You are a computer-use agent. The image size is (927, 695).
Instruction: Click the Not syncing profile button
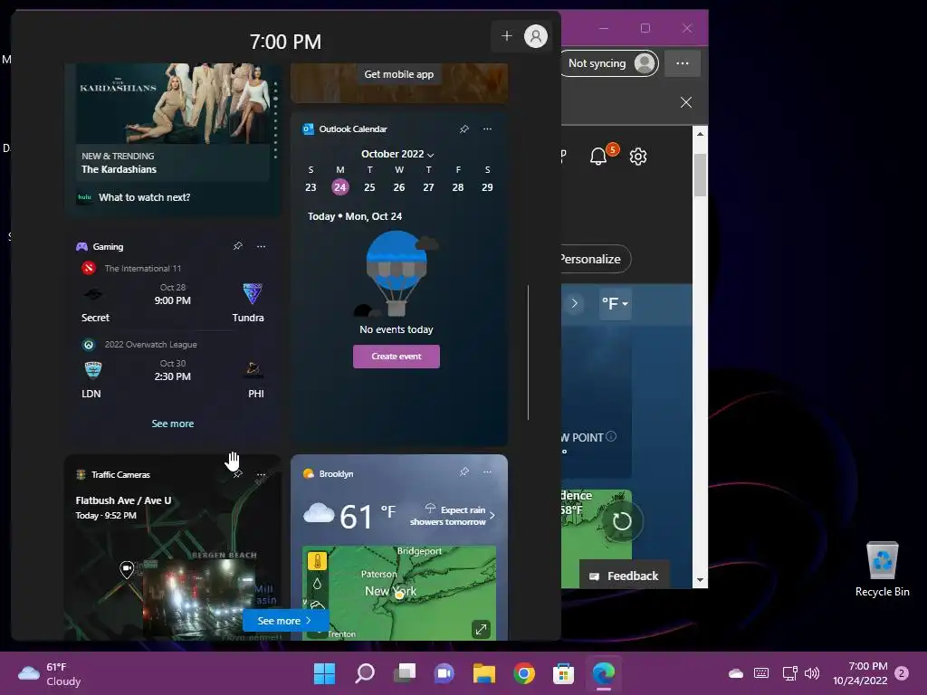(609, 63)
